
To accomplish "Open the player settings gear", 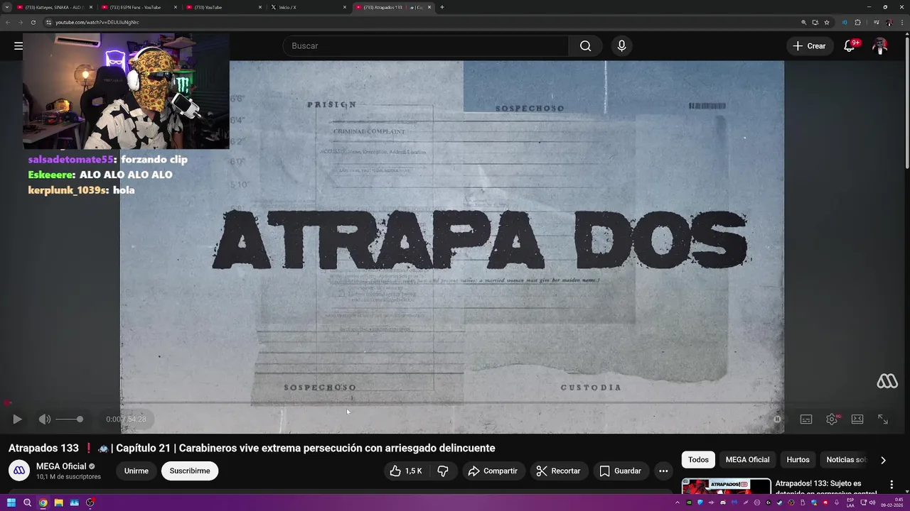I will [832, 419].
